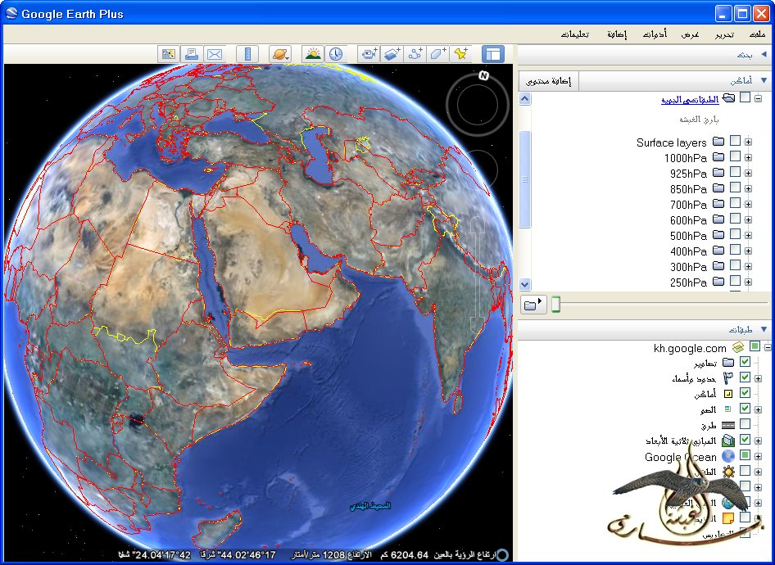The height and width of the screenshot is (565, 775).
Task: Click the Add Path icon
Action: [415, 54]
